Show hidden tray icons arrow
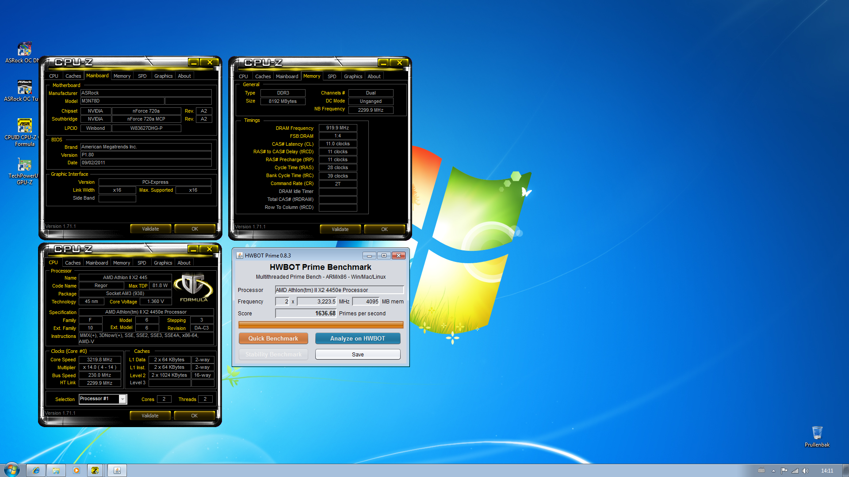This screenshot has height=477, width=849. (773, 471)
